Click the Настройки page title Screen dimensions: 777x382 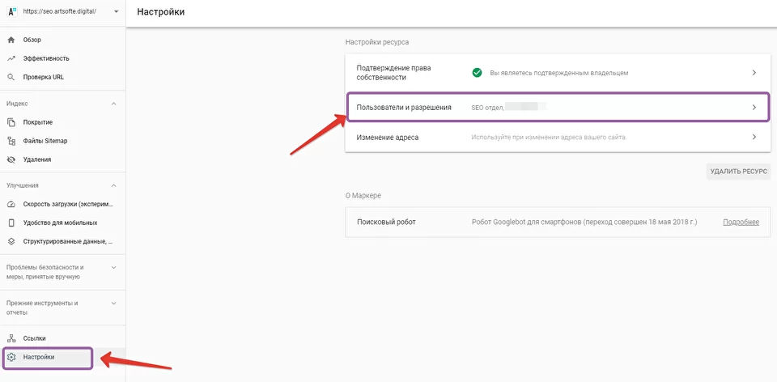(x=160, y=12)
